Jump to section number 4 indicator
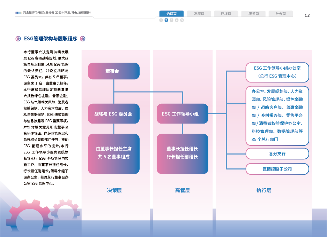Screen dimensions: 327x237 point(177,20)
